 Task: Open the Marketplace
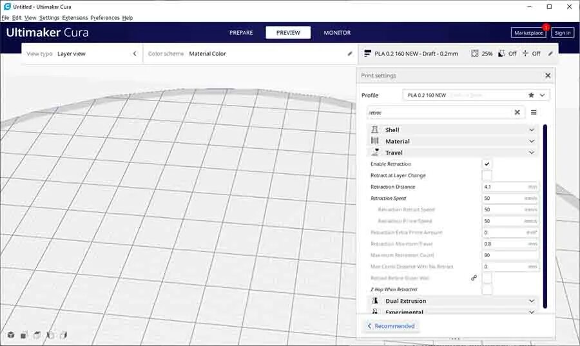[528, 32]
